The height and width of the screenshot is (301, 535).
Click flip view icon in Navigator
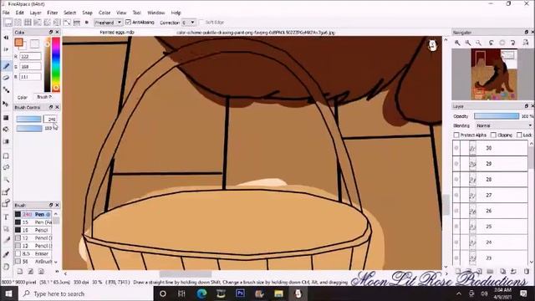tap(526, 43)
